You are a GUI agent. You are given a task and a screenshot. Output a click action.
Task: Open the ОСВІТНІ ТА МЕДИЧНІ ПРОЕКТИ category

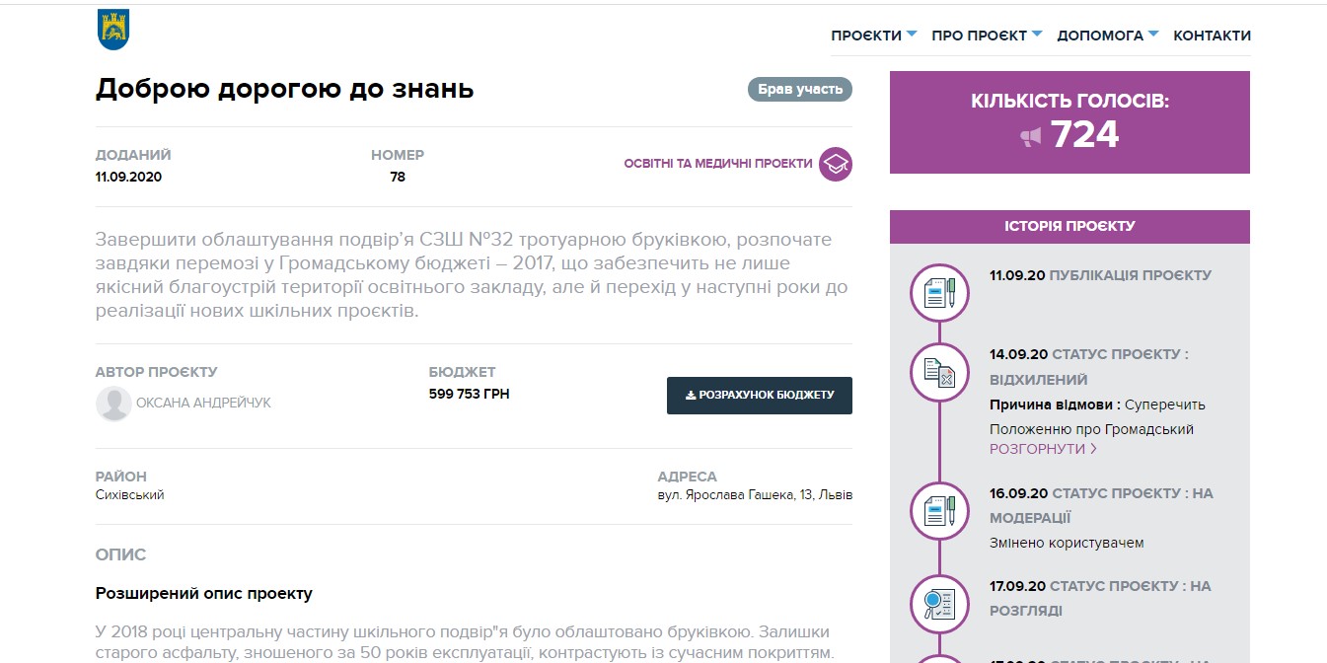(718, 164)
